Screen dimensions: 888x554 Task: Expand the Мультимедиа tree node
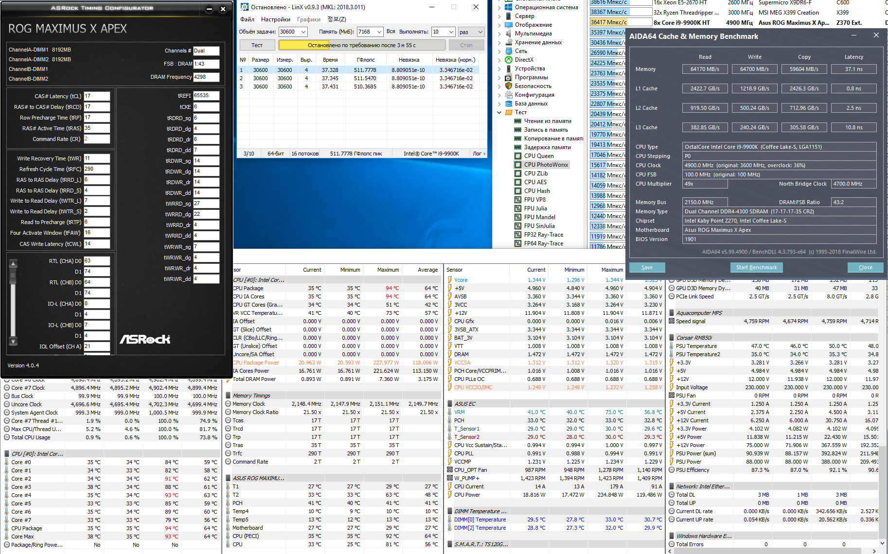(x=499, y=34)
